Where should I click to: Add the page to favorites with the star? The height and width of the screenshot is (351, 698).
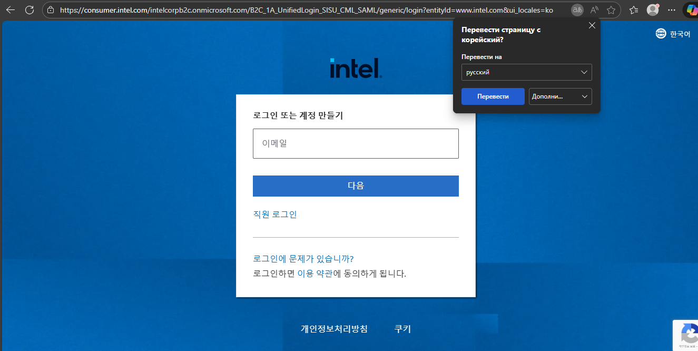[x=611, y=9]
